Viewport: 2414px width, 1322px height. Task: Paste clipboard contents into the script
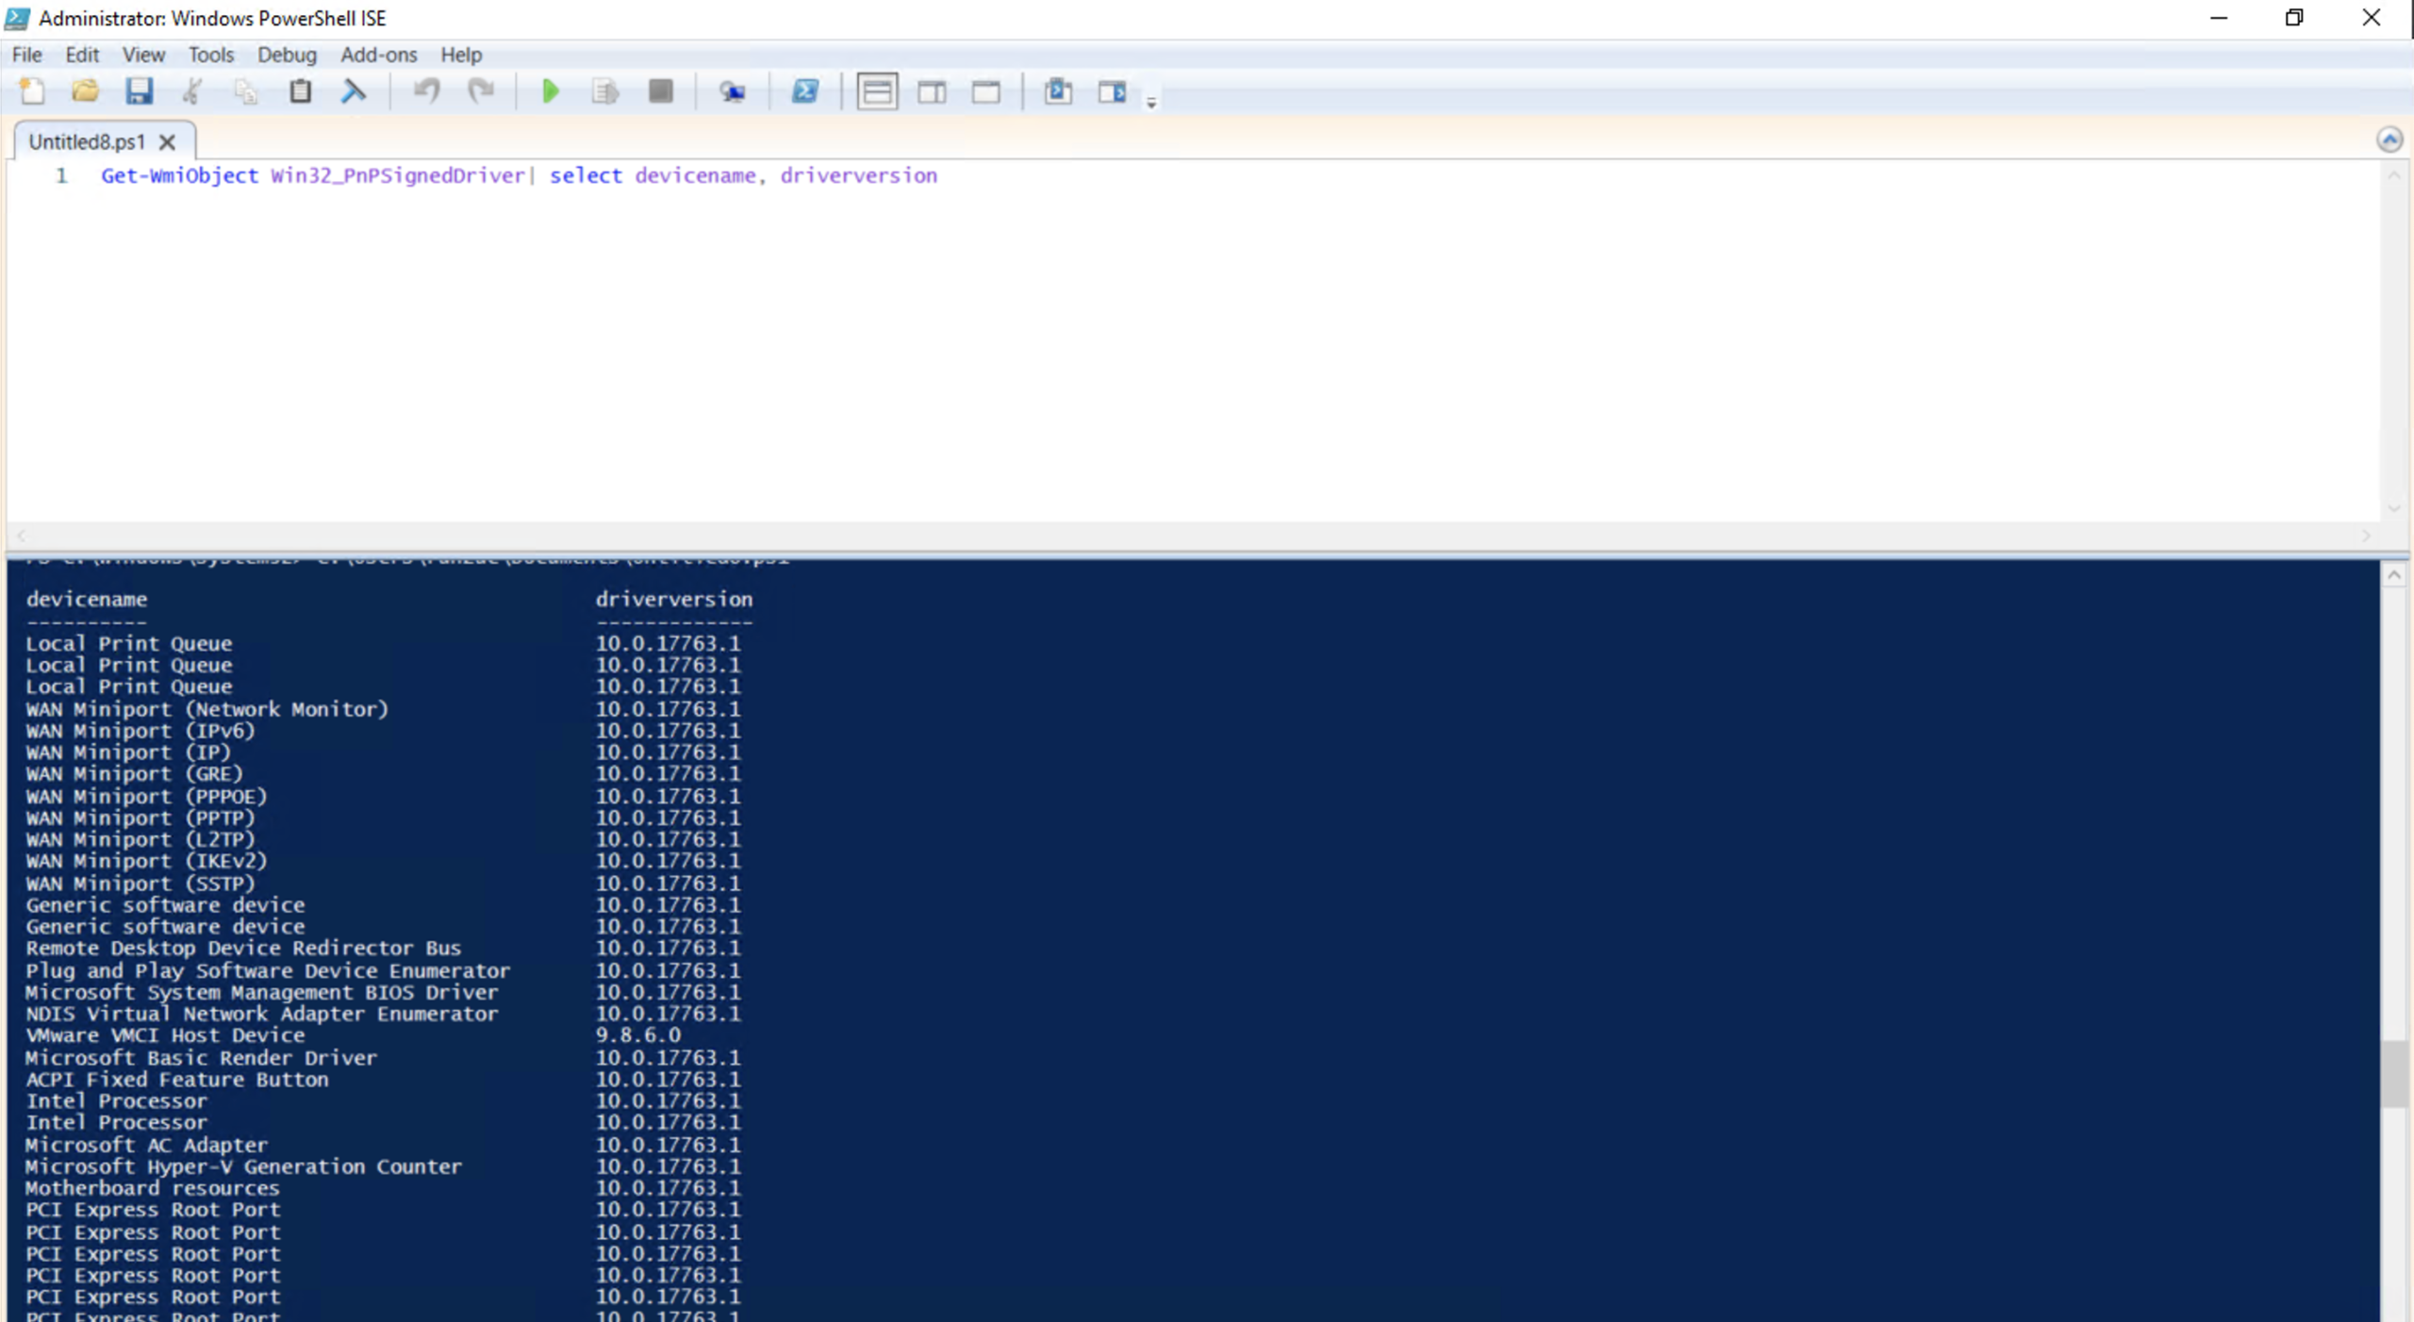tap(300, 91)
